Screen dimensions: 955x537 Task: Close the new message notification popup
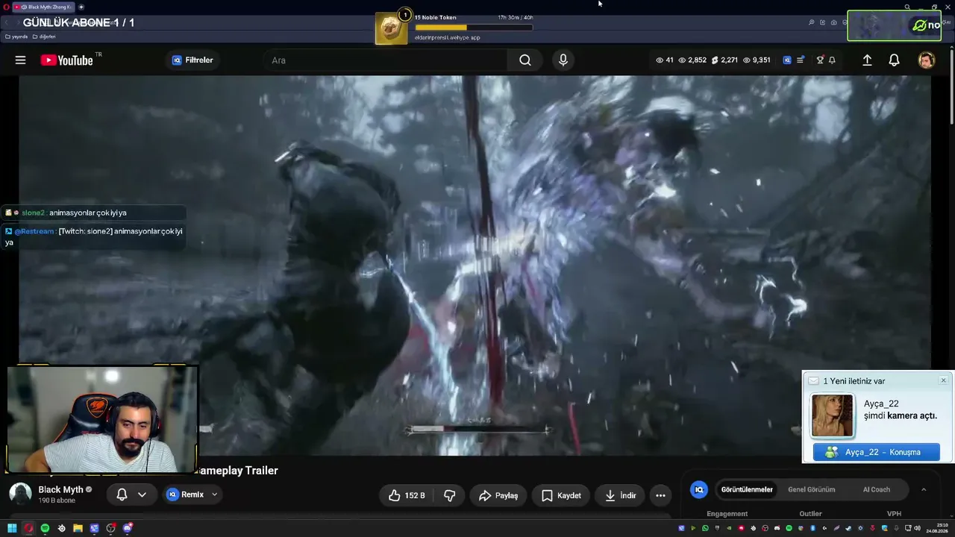(x=943, y=380)
